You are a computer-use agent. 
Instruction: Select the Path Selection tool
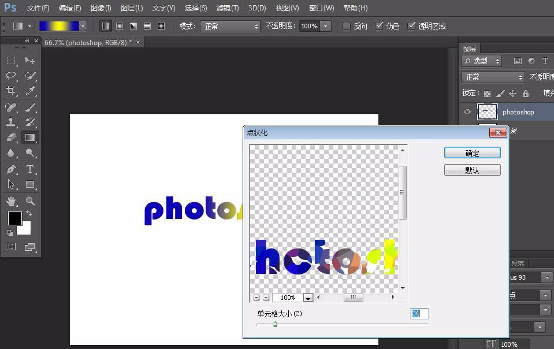coord(11,184)
